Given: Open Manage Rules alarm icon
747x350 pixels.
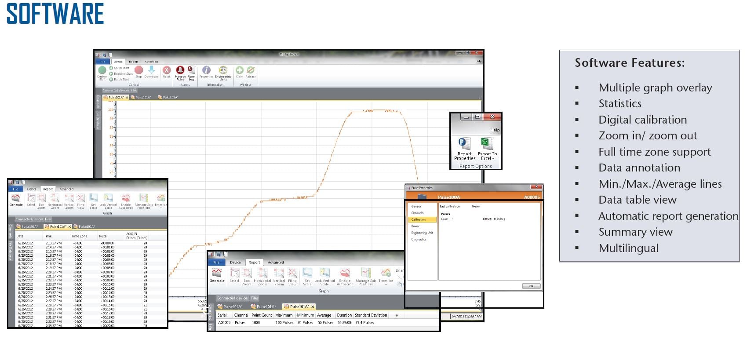Looking at the screenshot, I should coord(180,70).
